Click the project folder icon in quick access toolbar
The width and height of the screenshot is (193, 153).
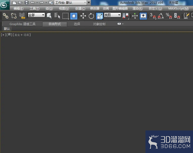click(x=51, y=3)
